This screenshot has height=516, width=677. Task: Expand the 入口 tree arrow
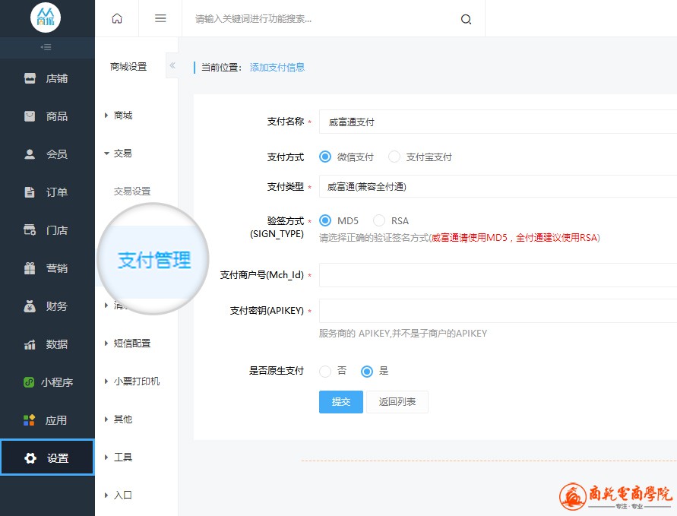point(106,495)
